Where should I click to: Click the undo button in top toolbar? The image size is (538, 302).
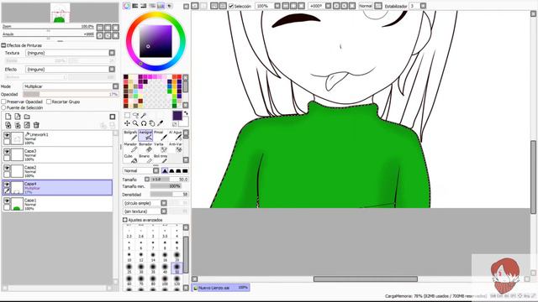[194, 6]
